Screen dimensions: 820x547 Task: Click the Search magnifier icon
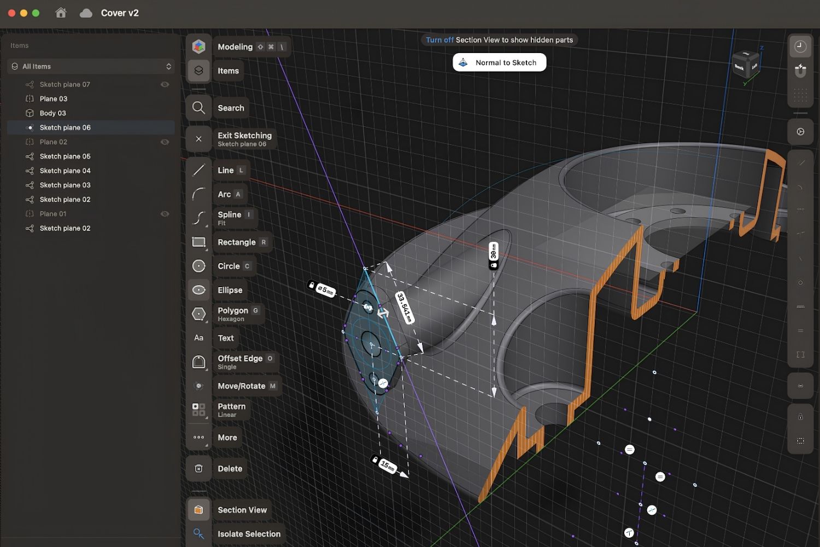[x=198, y=108]
